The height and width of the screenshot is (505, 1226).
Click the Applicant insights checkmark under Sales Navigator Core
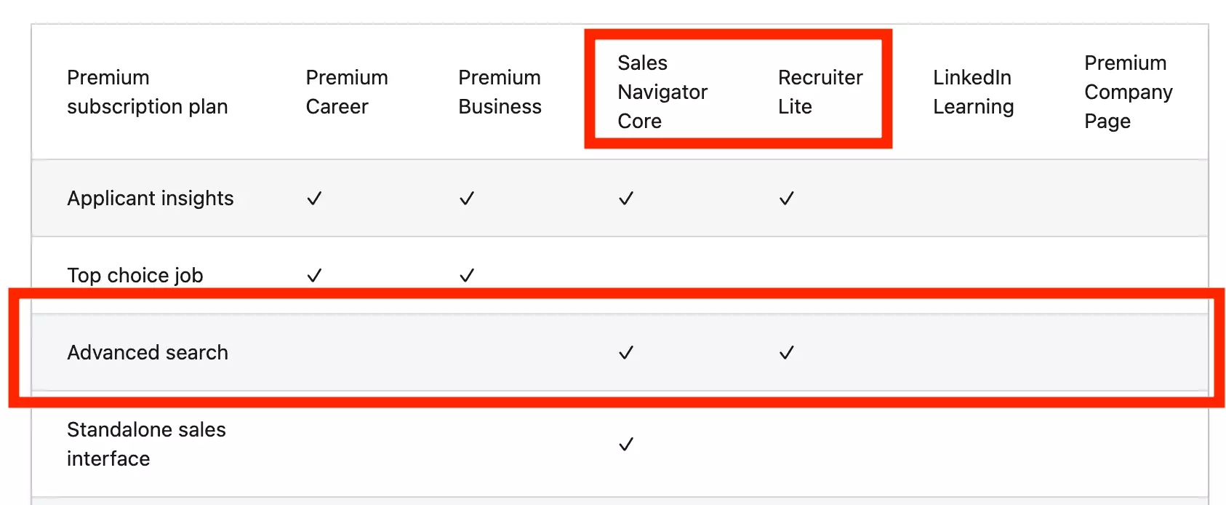pyautogui.click(x=626, y=199)
